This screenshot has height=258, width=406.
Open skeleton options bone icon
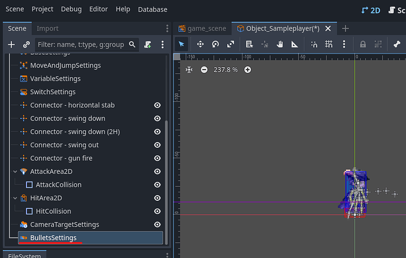397,44
